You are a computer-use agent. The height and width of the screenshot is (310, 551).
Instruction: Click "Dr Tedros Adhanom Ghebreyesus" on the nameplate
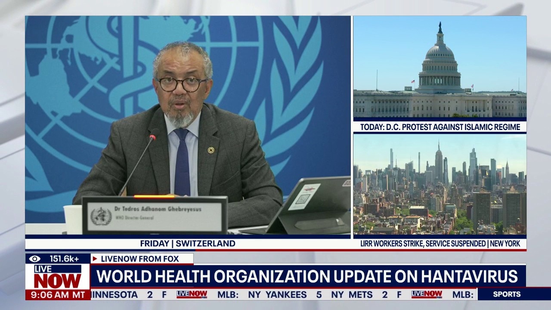[158, 209]
